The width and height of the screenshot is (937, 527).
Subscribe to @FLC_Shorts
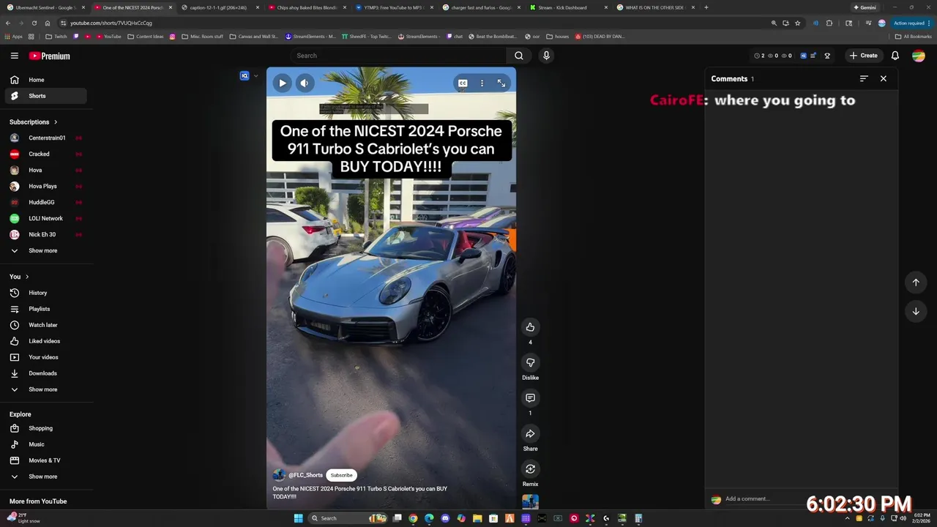click(x=341, y=475)
